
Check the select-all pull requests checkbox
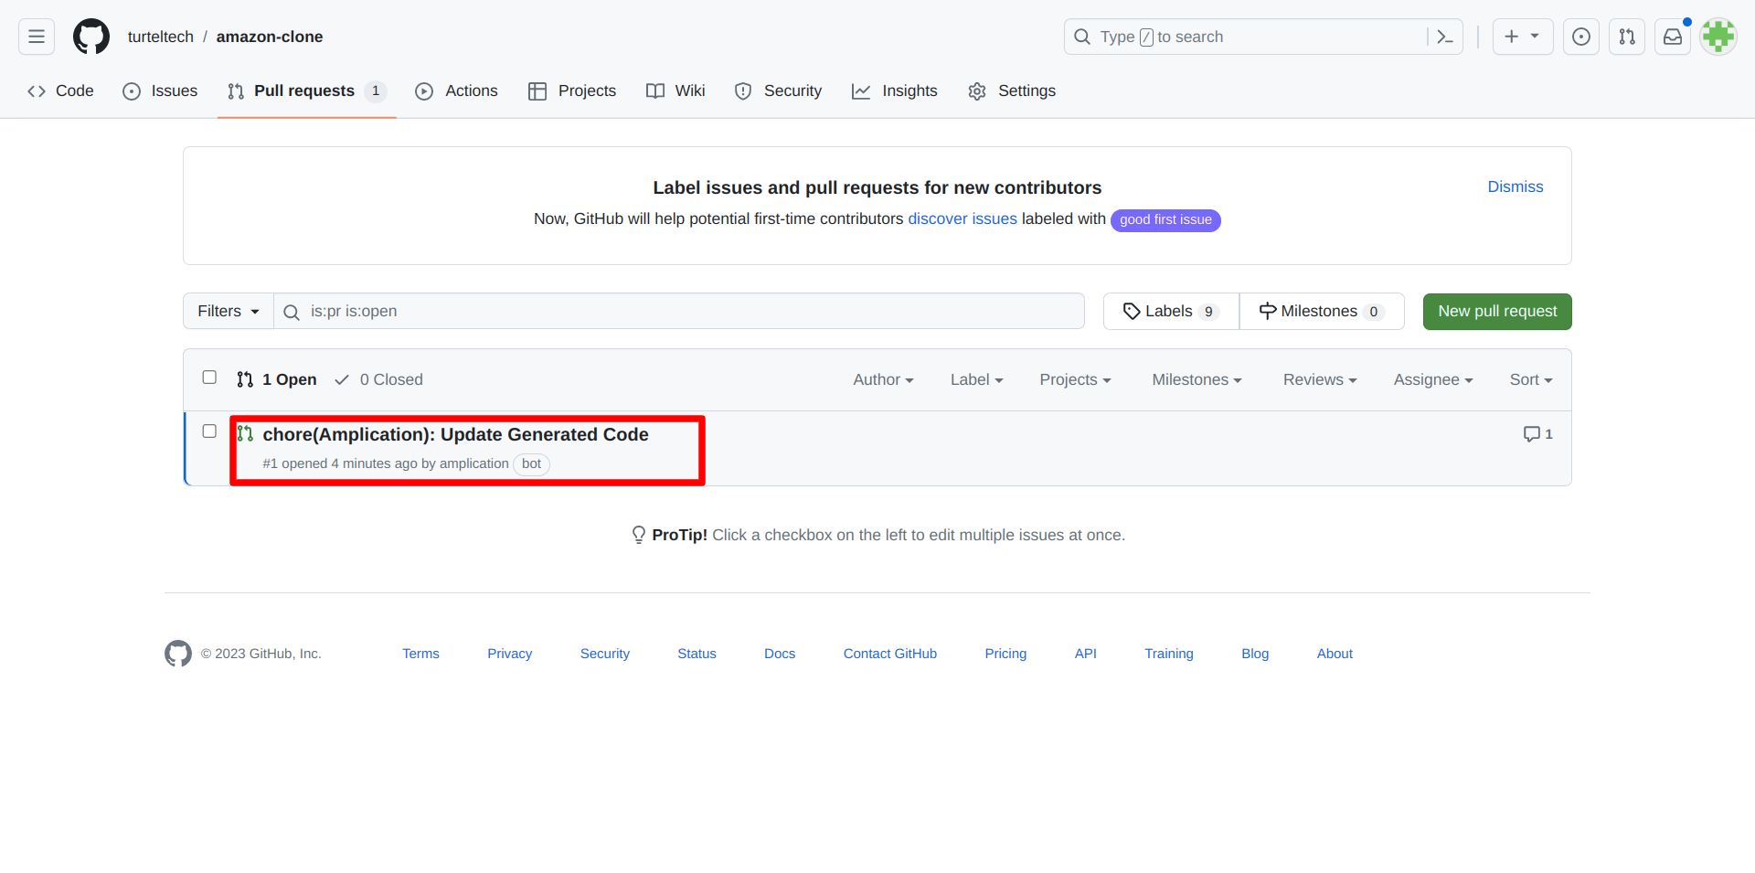click(209, 377)
